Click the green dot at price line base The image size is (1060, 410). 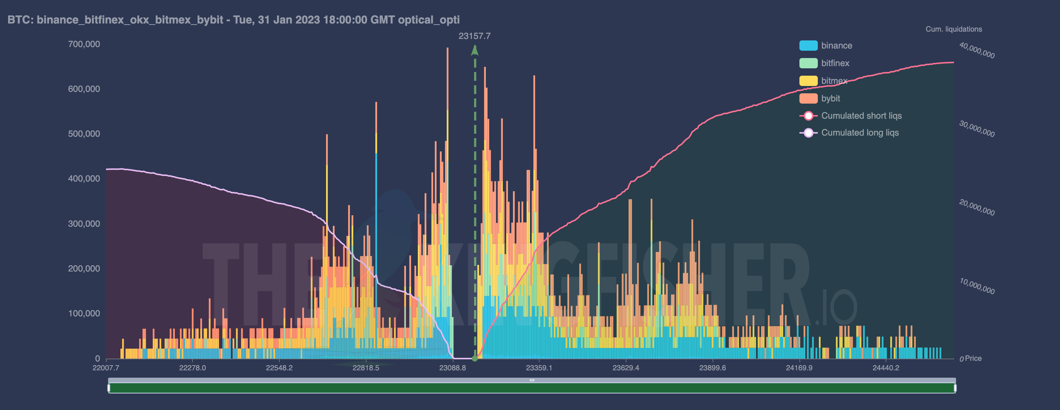[474, 358]
